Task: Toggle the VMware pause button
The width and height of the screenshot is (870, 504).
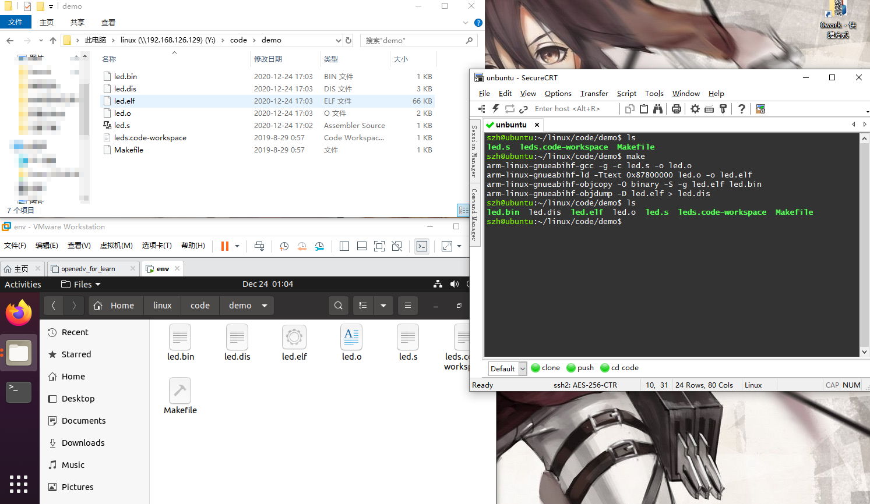Action: point(224,246)
